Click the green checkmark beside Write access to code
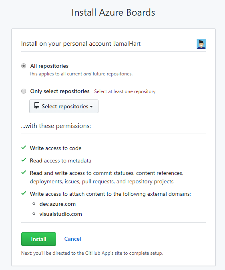 click(x=24, y=148)
